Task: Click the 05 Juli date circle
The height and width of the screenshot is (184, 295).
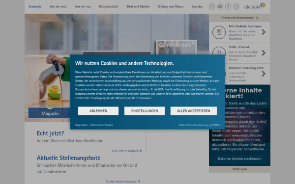Action: tap(219, 32)
